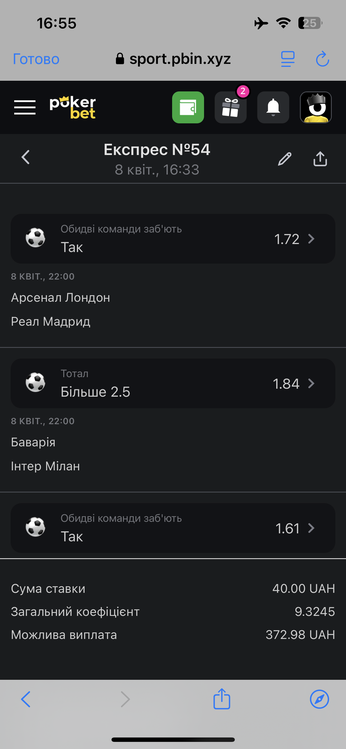Expand the Тотал Більше 2.5 chevron

(x=311, y=383)
